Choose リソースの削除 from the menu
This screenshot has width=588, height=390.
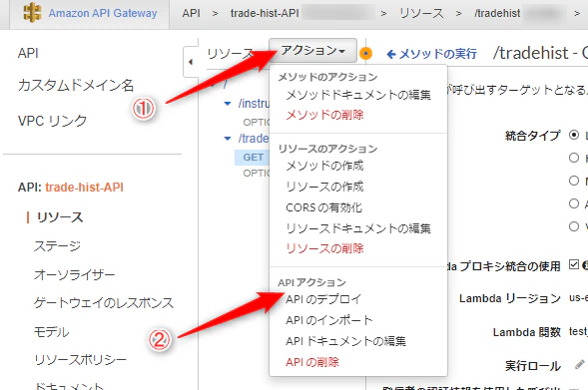[x=324, y=248]
